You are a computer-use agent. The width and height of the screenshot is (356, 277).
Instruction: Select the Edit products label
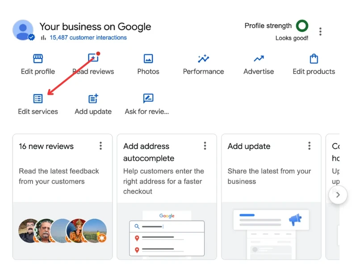point(314,71)
